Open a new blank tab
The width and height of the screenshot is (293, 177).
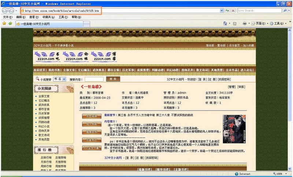(86, 24)
